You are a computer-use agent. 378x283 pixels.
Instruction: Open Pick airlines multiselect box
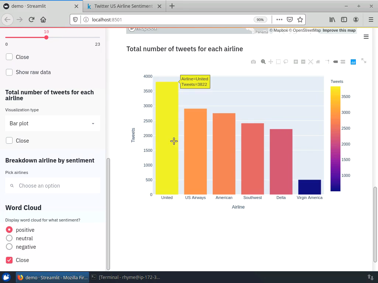tap(52, 186)
